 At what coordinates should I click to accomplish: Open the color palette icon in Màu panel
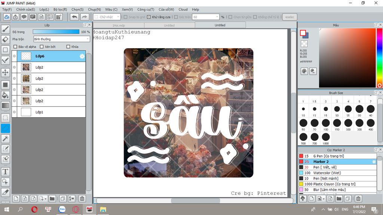tap(304, 71)
